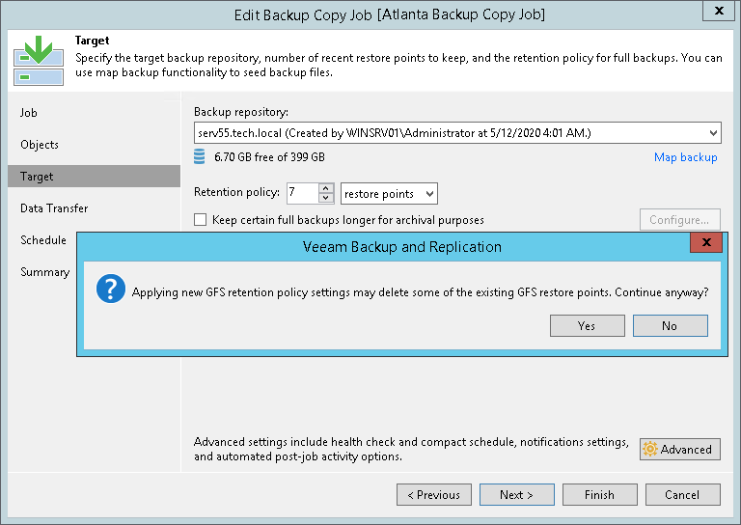Click the GFS retention warning message text

point(420,292)
